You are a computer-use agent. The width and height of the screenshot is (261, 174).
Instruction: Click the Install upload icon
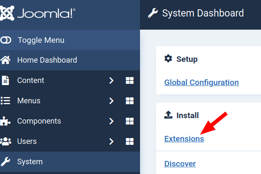(x=168, y=115)
